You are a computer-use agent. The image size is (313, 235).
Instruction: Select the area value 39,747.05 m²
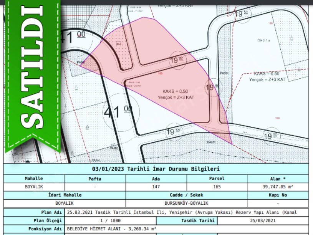point(278,187)
